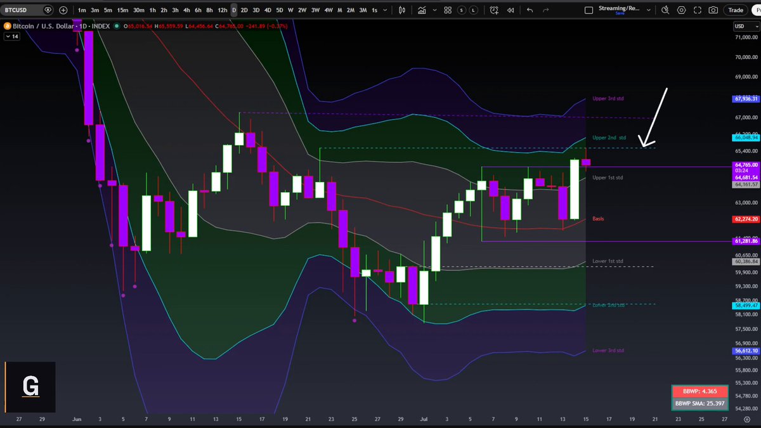761x428 pixels.
Task: Click the Trade button
Action: point(736,10)
